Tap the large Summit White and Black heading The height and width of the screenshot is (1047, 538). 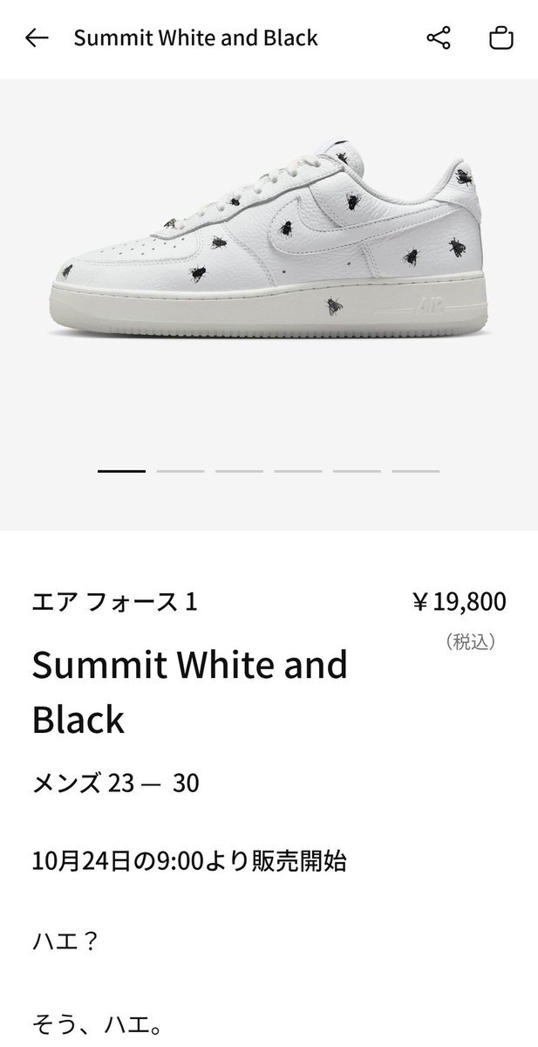click(189, 692)
